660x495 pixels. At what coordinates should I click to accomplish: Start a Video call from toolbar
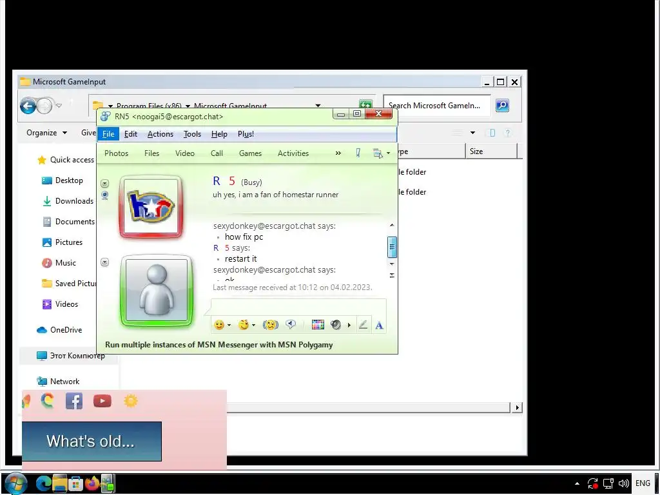185,153
